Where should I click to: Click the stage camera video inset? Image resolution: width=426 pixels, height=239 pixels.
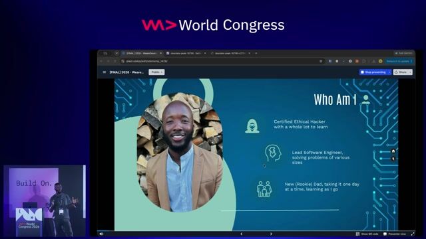[x=45, y=200]
